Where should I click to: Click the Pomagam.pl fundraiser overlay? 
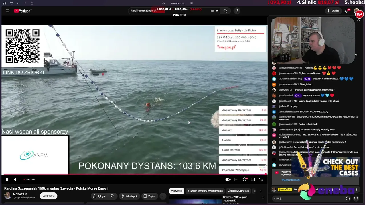pos(240,39)
